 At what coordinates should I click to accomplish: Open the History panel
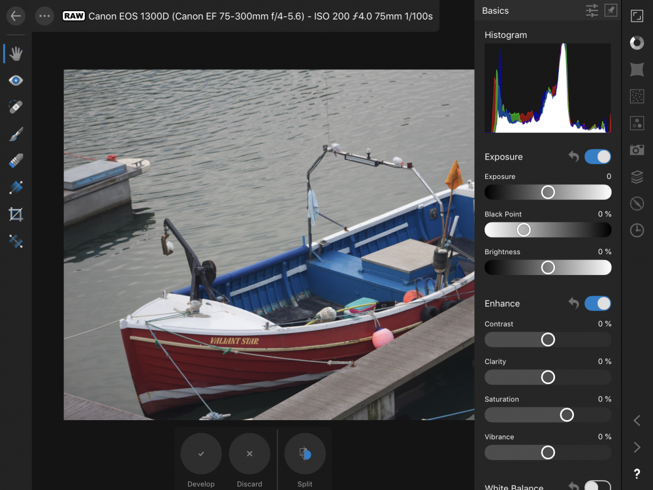click(637, 230)
